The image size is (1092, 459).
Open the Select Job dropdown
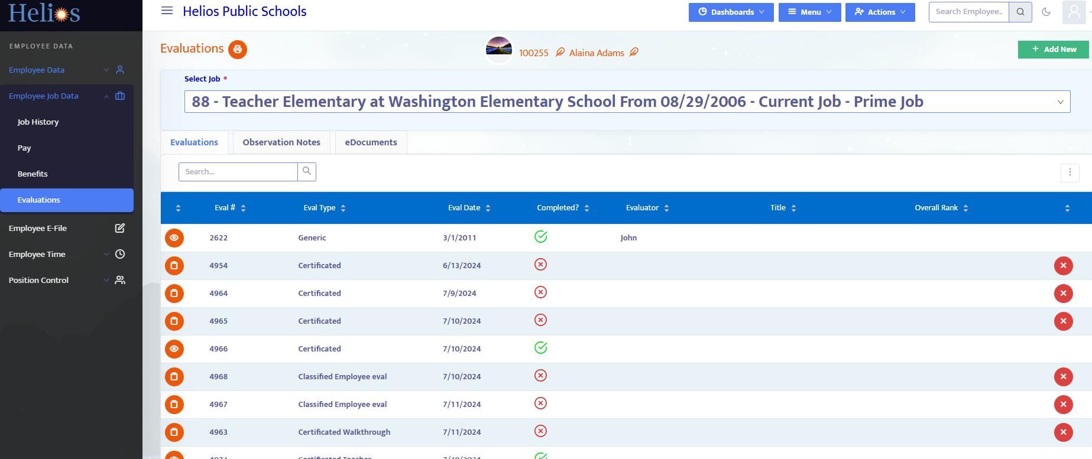click(x=627, y=102)
